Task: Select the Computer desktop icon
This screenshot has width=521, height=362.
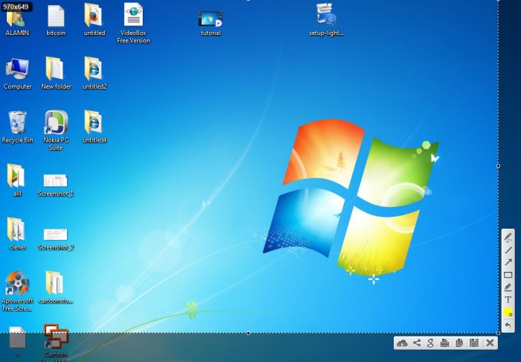Action: (x=17, y=74)
